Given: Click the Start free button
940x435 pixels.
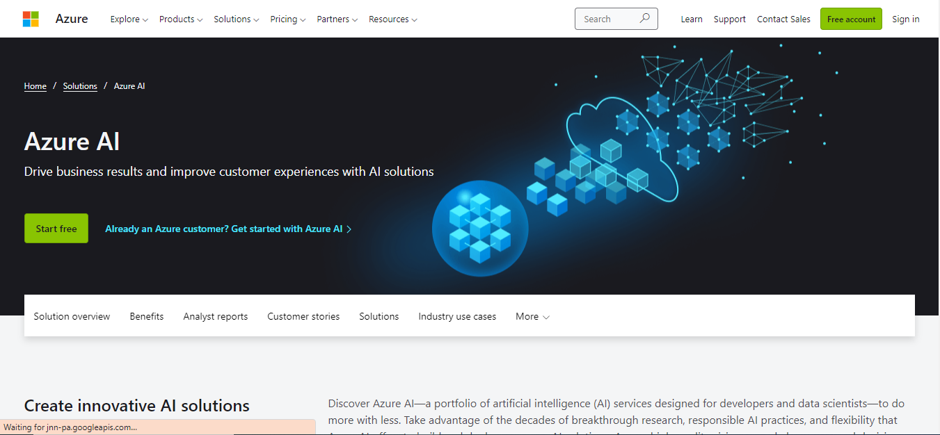Looking at the screenshot, I should 56,229.
